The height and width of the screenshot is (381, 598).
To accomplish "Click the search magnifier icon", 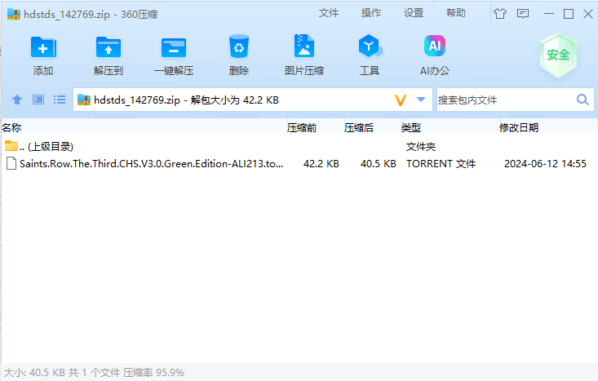I will [x=582, y=100].
